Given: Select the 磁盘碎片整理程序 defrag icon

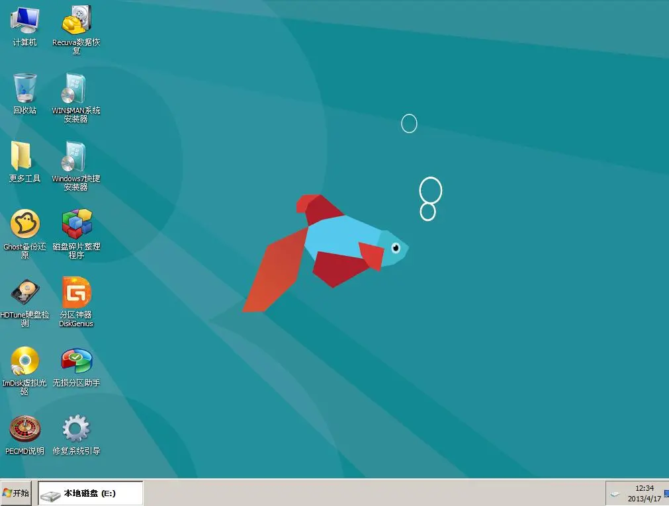Looking at the screenshot, I should click(76, 225).
